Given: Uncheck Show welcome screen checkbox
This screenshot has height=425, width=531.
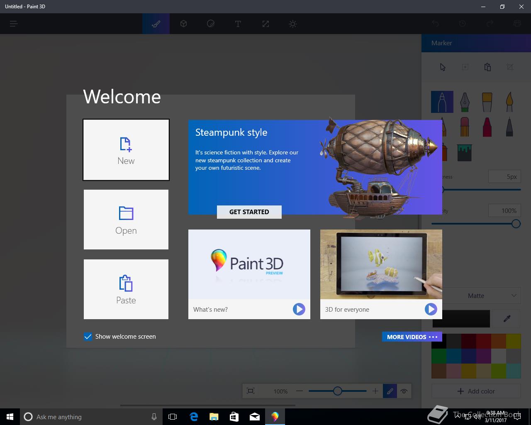Looking at the screenshot, I should [x=88, y=337].
